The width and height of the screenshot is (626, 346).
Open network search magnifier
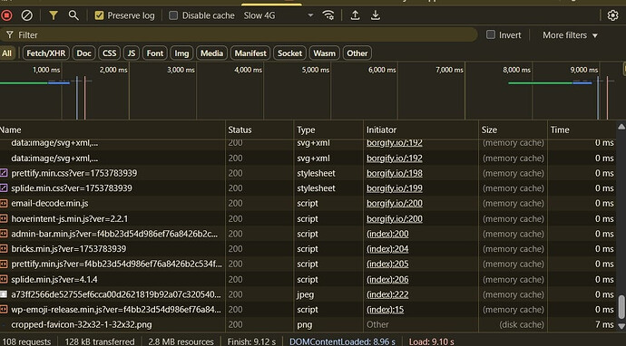(x=73, y=15)
